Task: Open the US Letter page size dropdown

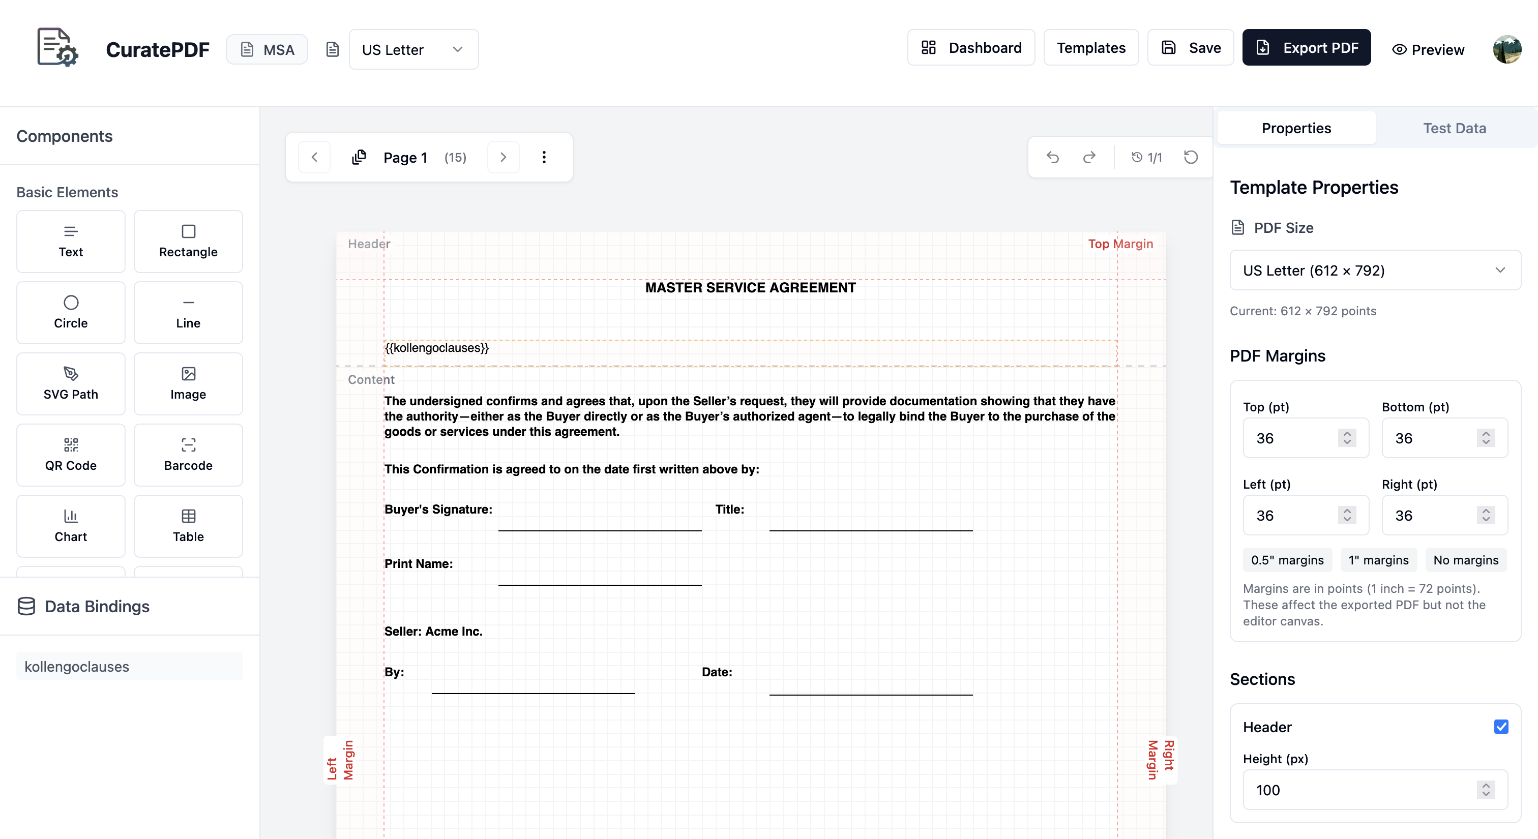Action: (x=413, y=49)
